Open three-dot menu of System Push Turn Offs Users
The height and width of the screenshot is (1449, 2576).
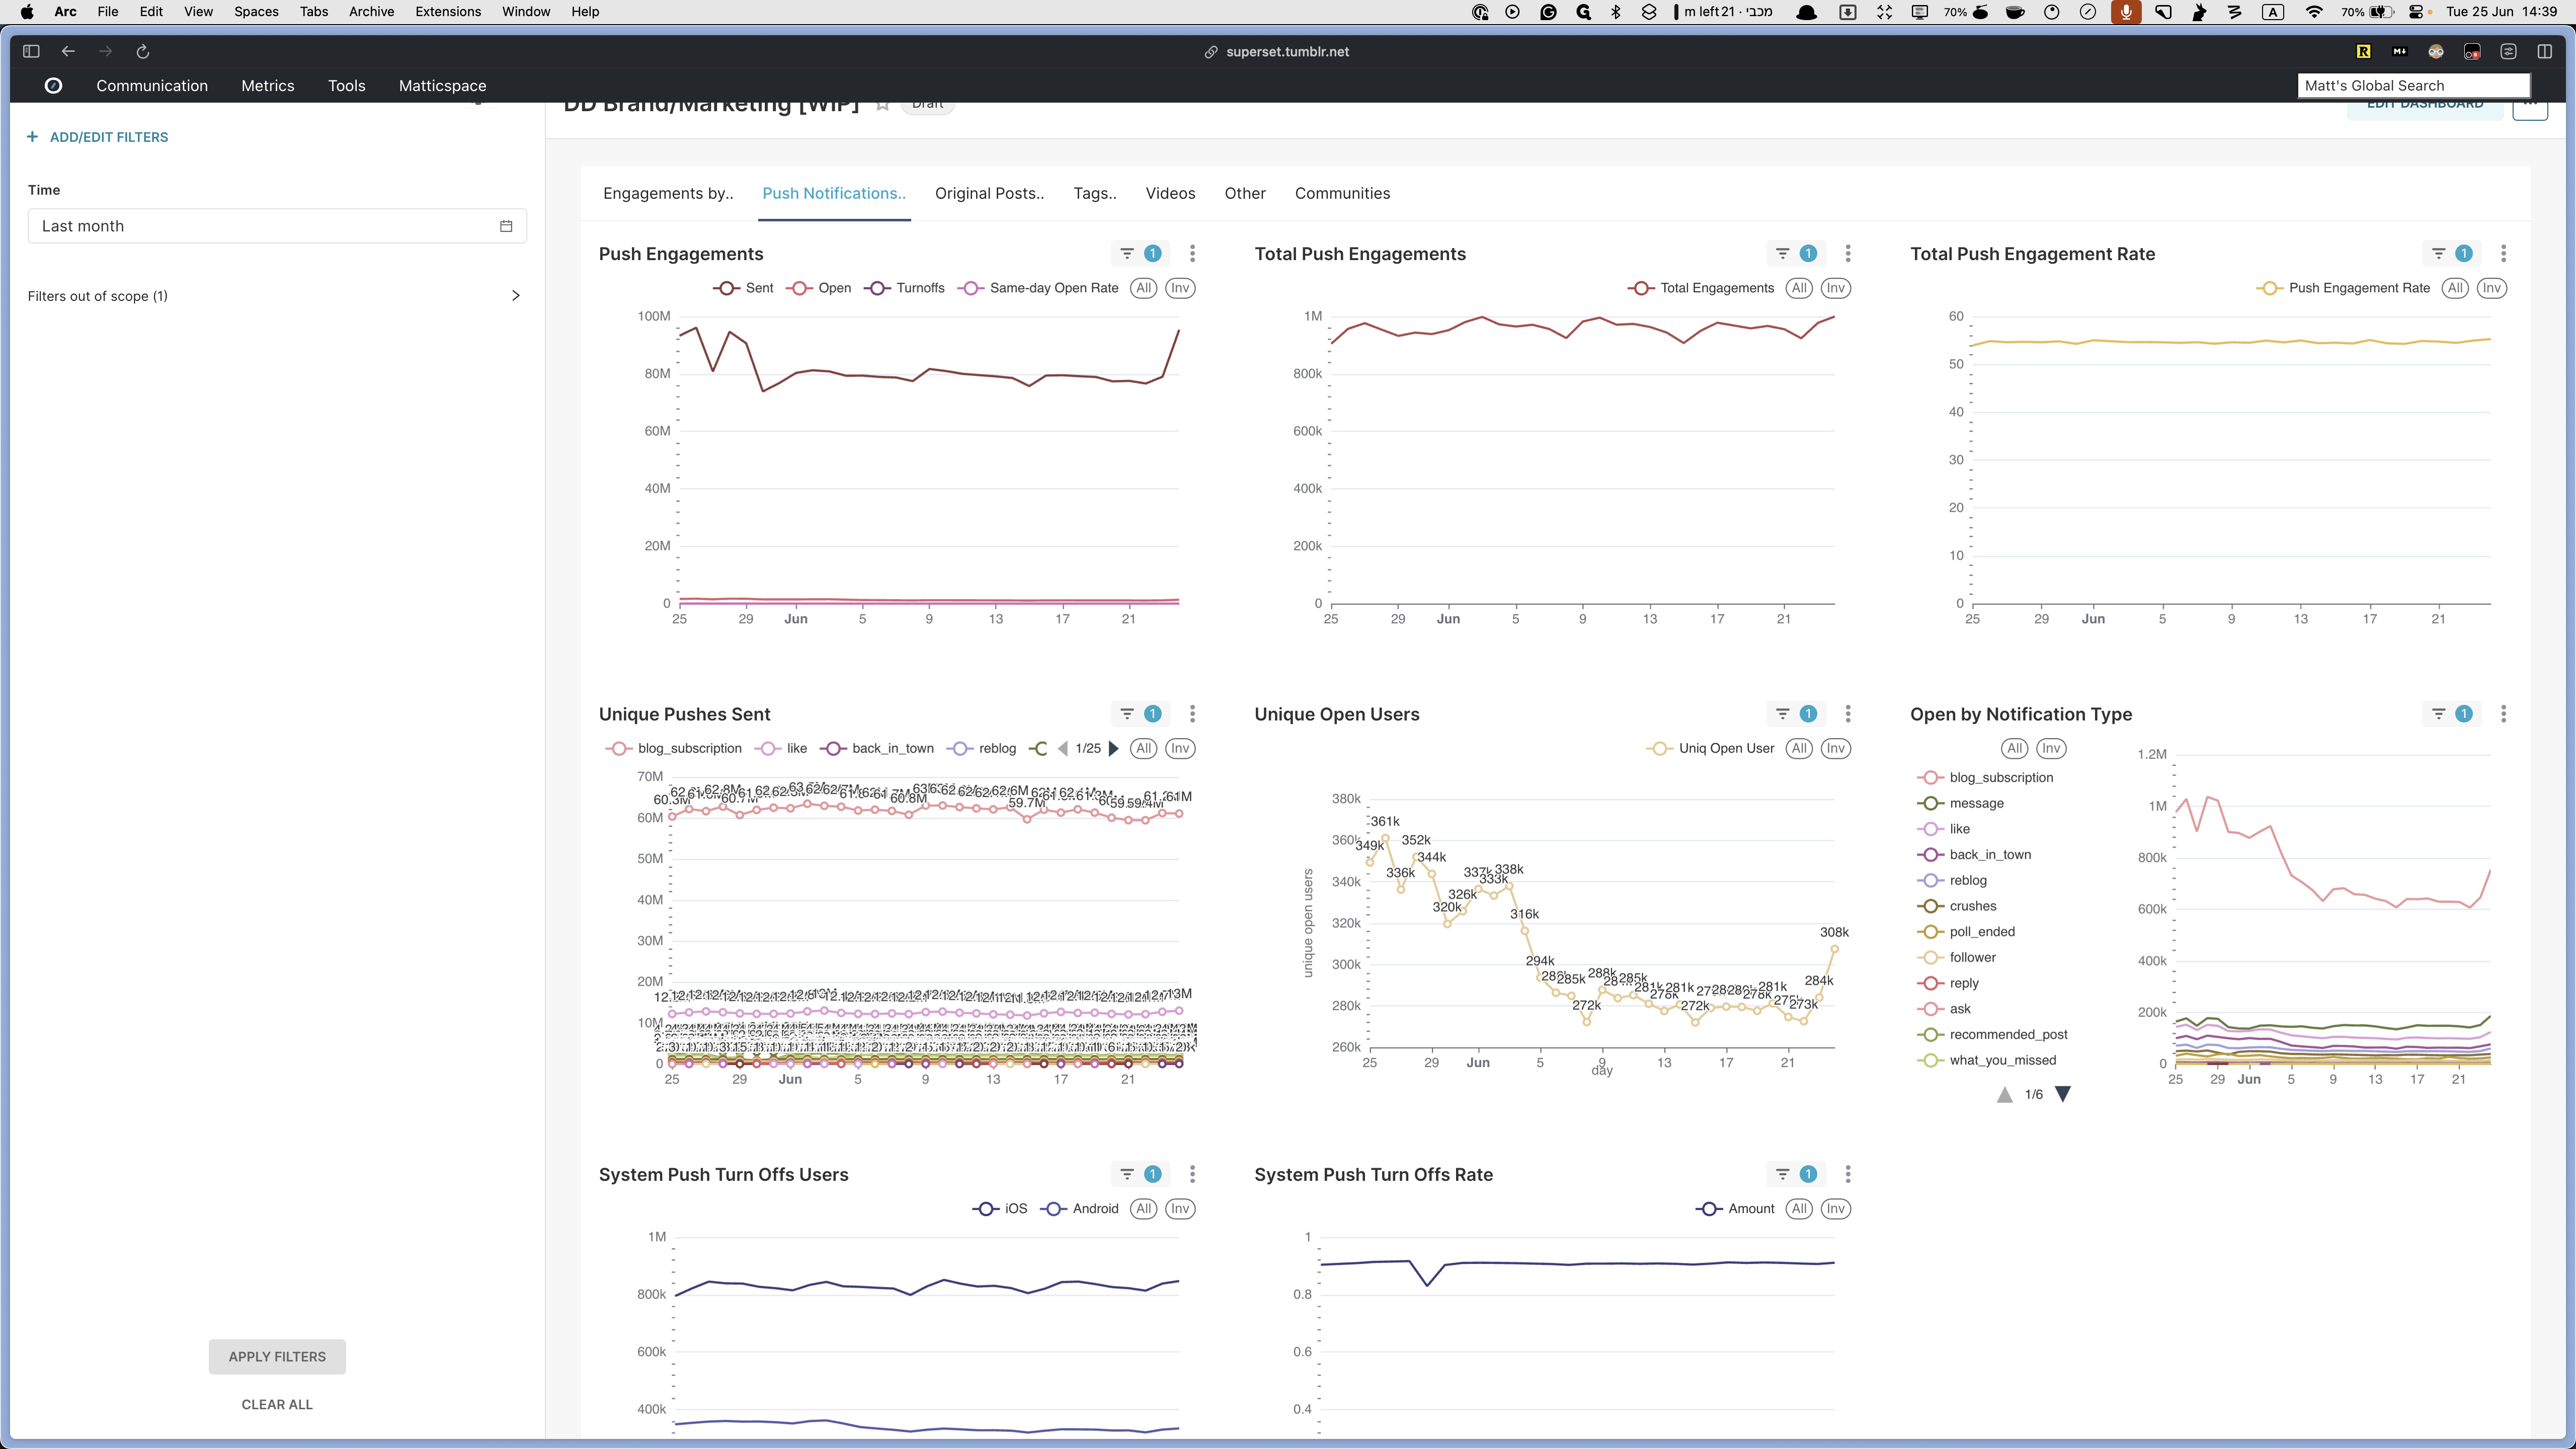[1192, 1174]
